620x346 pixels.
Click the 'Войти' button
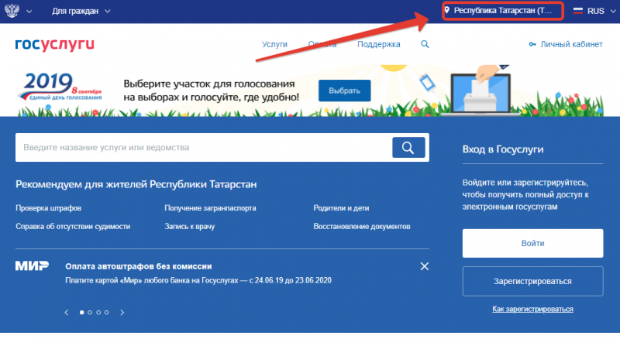pyautogui.click(x=532, y=243)
